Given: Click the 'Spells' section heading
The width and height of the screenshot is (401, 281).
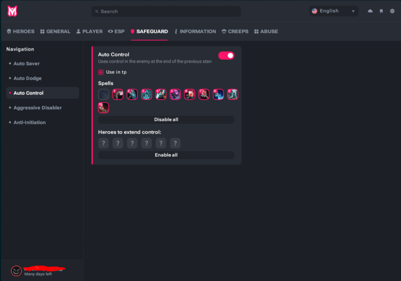Looking at the screenshot, I should (x=106, y=83).
